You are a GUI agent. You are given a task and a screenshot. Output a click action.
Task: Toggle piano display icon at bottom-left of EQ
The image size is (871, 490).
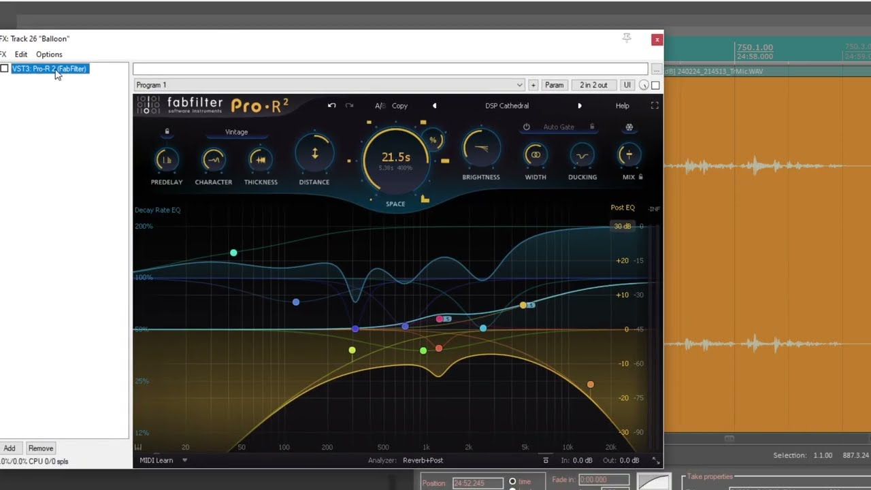click(x=138, y=447)
